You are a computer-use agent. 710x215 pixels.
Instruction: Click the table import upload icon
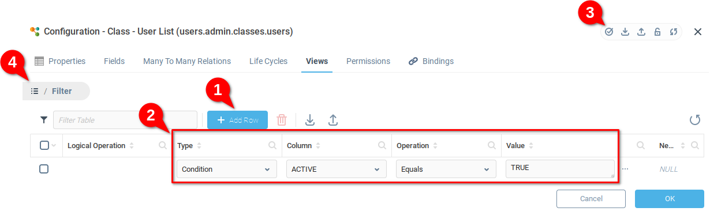pos(333,120)
